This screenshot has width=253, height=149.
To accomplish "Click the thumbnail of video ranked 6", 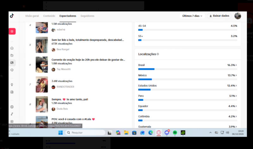I will pyautogui.click(x=42, y=65).
